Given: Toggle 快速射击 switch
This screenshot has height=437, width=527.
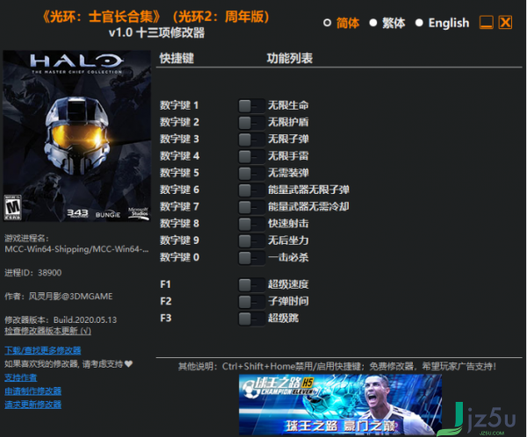Looking at the screenshot, I should (251, 224).
